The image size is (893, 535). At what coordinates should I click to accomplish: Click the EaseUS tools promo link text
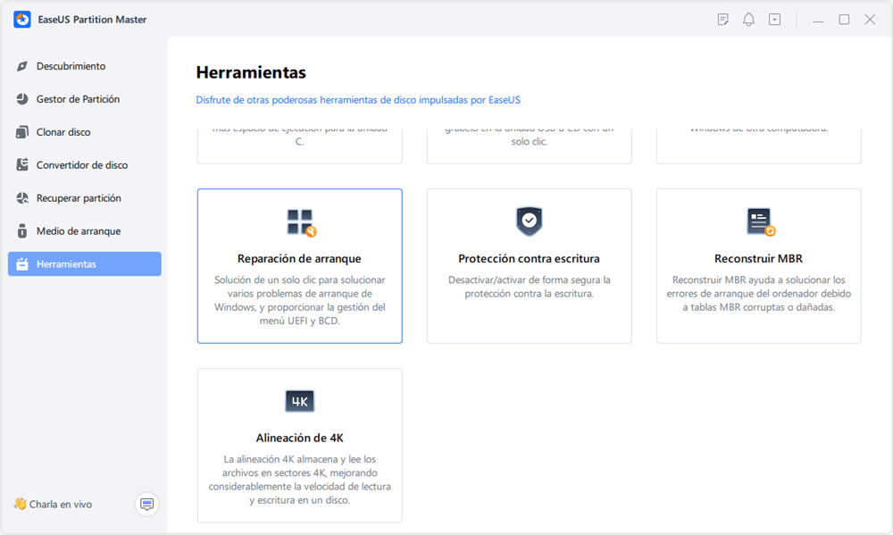click(x=358, y=100)
